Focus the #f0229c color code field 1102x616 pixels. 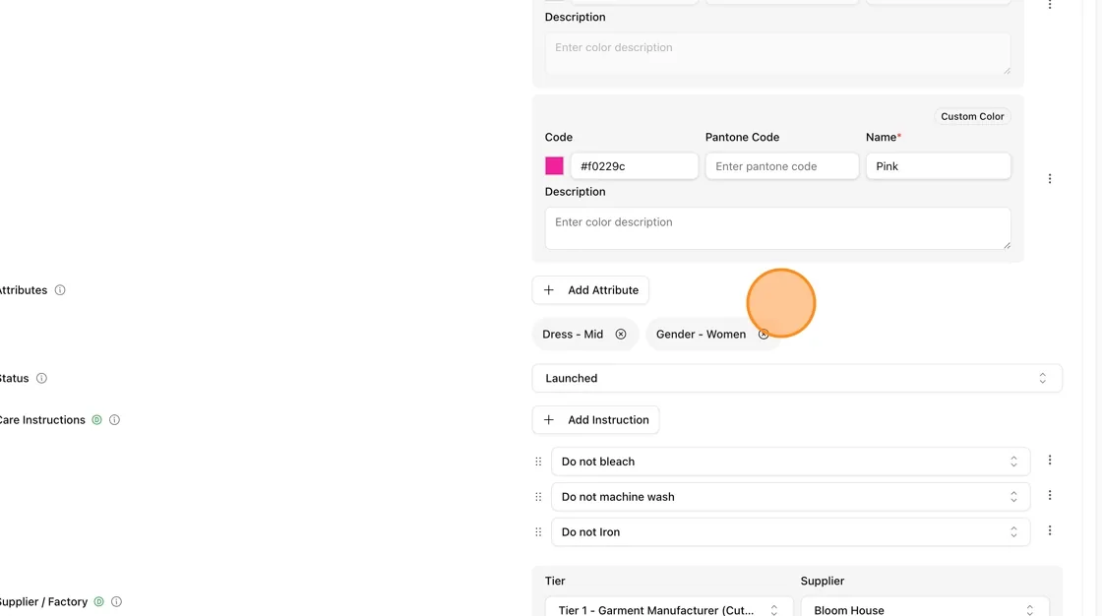click(x=634, y=166)
